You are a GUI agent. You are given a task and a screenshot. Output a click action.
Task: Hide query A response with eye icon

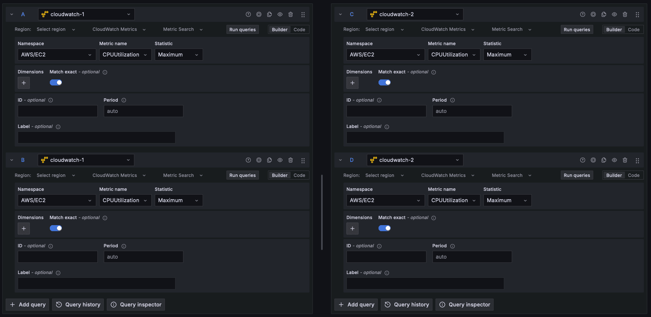pos(280,14)
